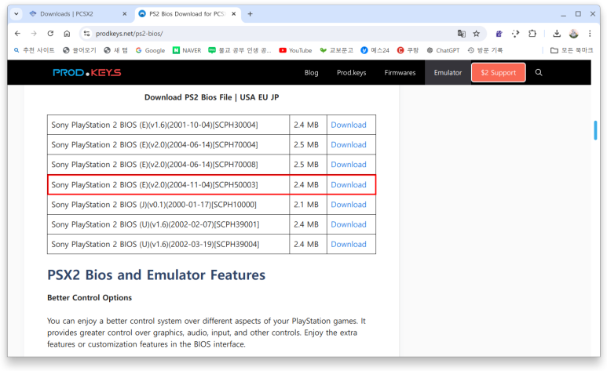The width and height of the screenshot is (607, 371).
Task: Open the translate page icon
Action: [x=462, y=34]
